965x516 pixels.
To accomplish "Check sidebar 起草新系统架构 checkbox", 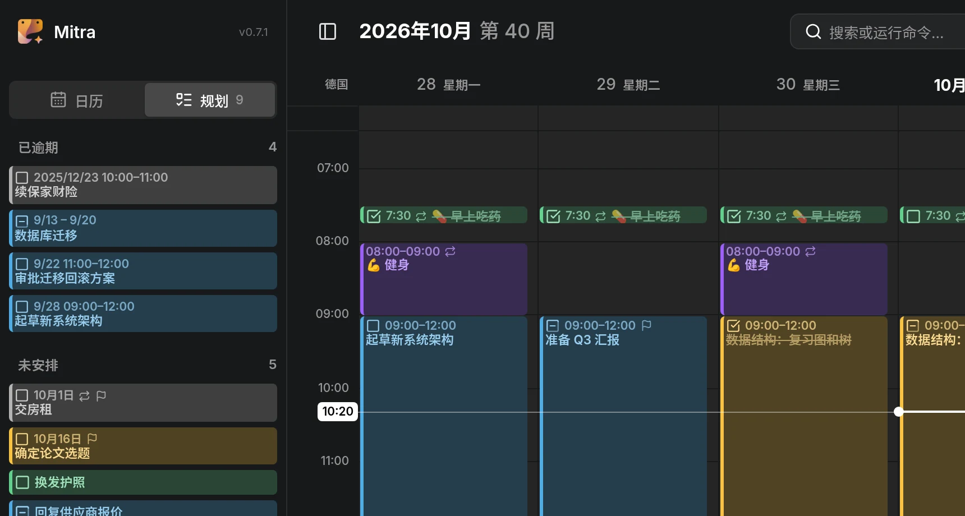I will coord(22,307).
